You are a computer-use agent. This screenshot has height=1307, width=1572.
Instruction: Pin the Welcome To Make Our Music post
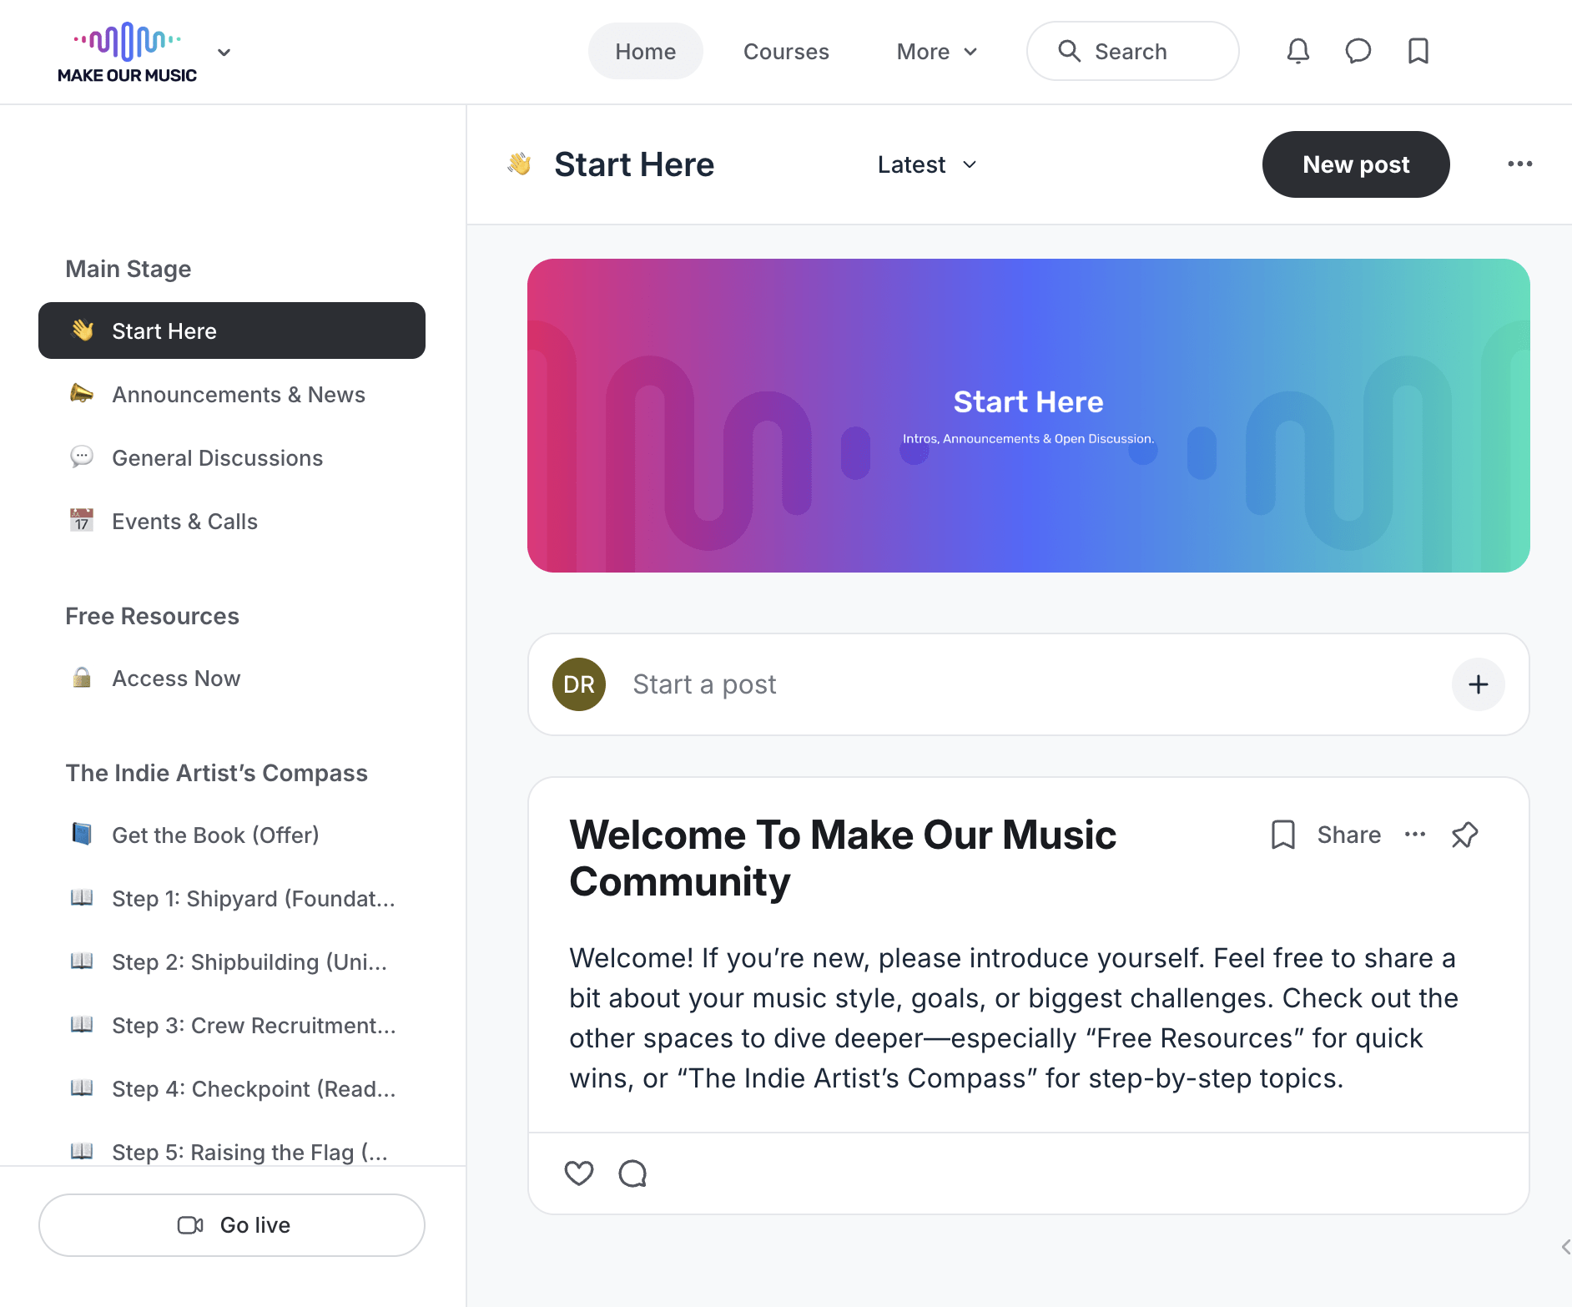coord(1464,835)
